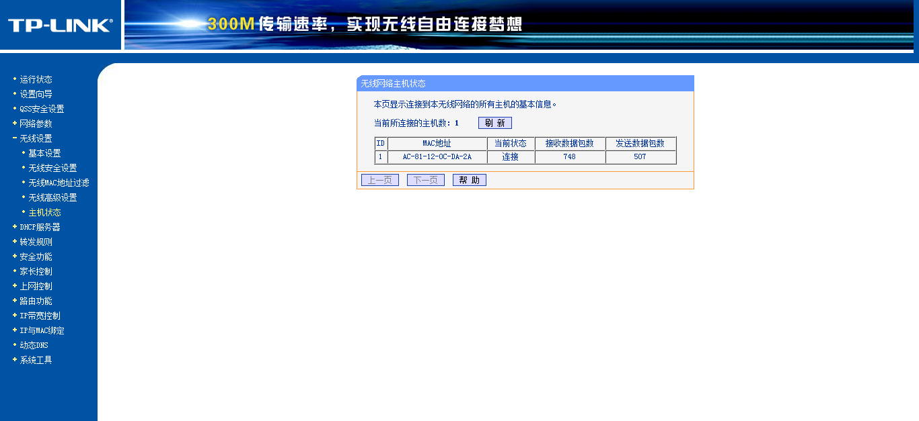This screenshot has height=421, width=919.
Task: Expand the IP与MAC绑定 section
Action: [42, 330]
